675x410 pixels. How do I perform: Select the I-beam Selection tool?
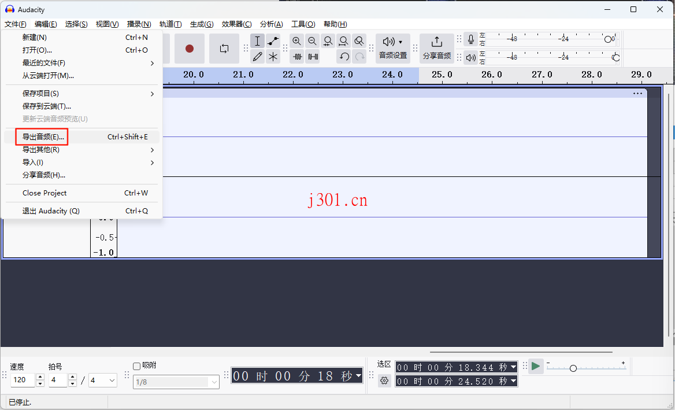257,41
